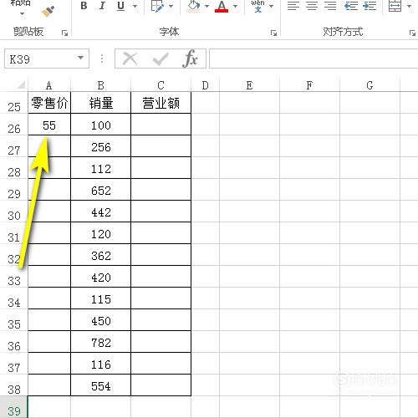Select row 39 header
Viewport: 418px width, 418px height.
[x=14, y=407]
